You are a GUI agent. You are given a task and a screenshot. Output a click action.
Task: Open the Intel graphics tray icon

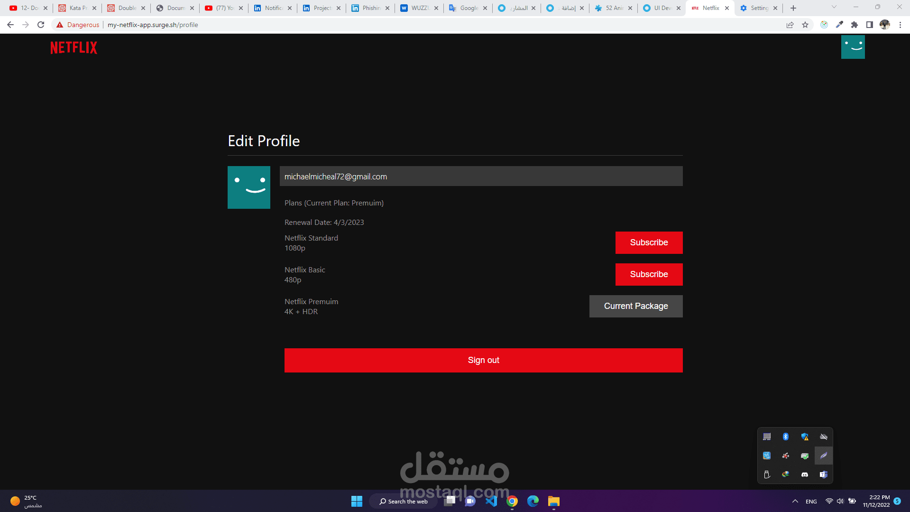(767, 456)
